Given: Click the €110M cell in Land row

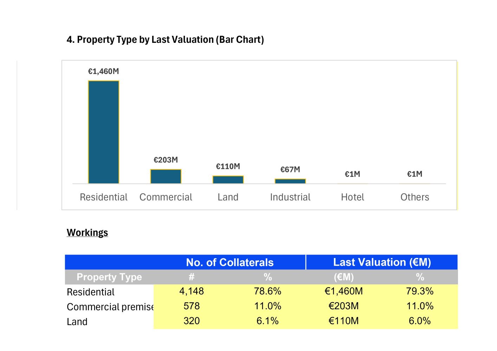Looking at the screenshot, I should pos(343,321).
